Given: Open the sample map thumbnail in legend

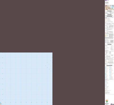Looking at the screenshot, I should pyautogui.click(x=109, y=7).
